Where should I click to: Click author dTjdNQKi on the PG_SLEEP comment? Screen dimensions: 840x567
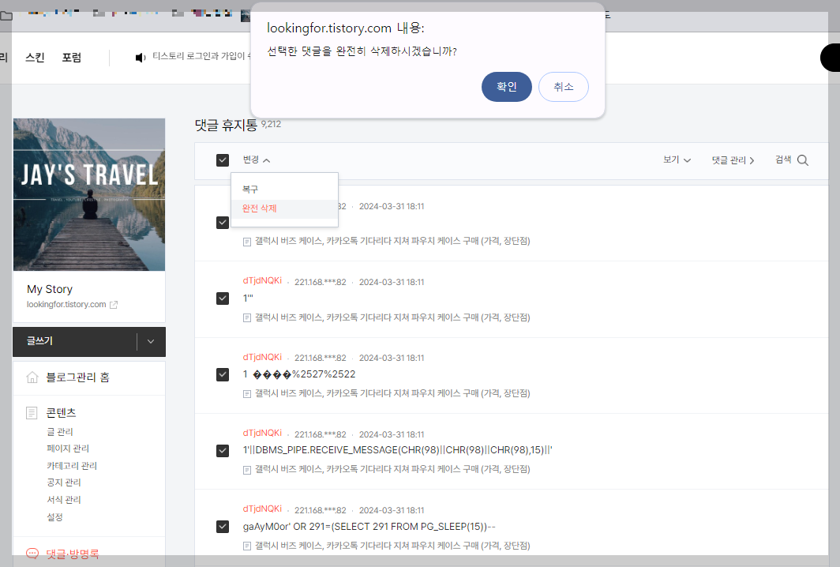262,509
